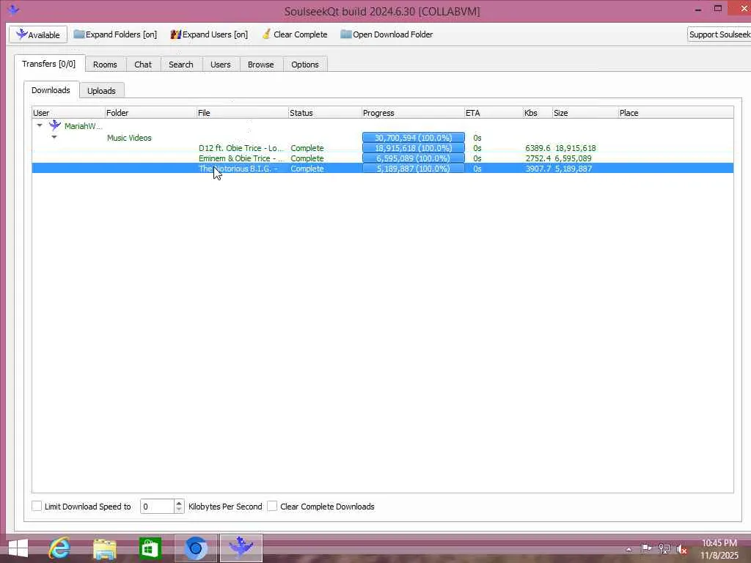The height and width of the screenshot is (563, 751).
Task: Click the Action Center flag icon
Action: [x=646, y=548]
